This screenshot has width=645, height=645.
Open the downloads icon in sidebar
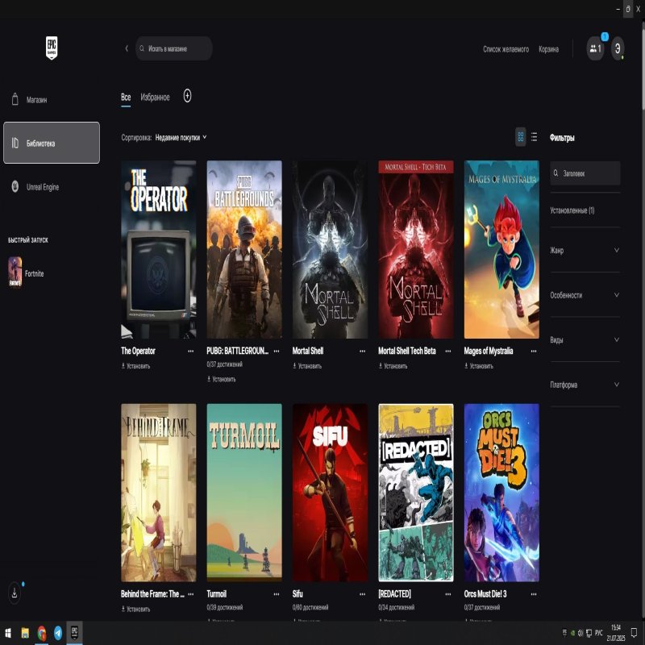click(15, 593)
